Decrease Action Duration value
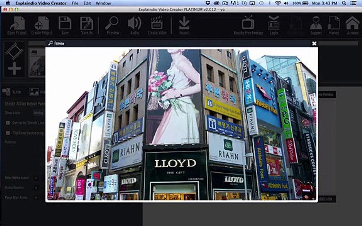 (36, 188)
